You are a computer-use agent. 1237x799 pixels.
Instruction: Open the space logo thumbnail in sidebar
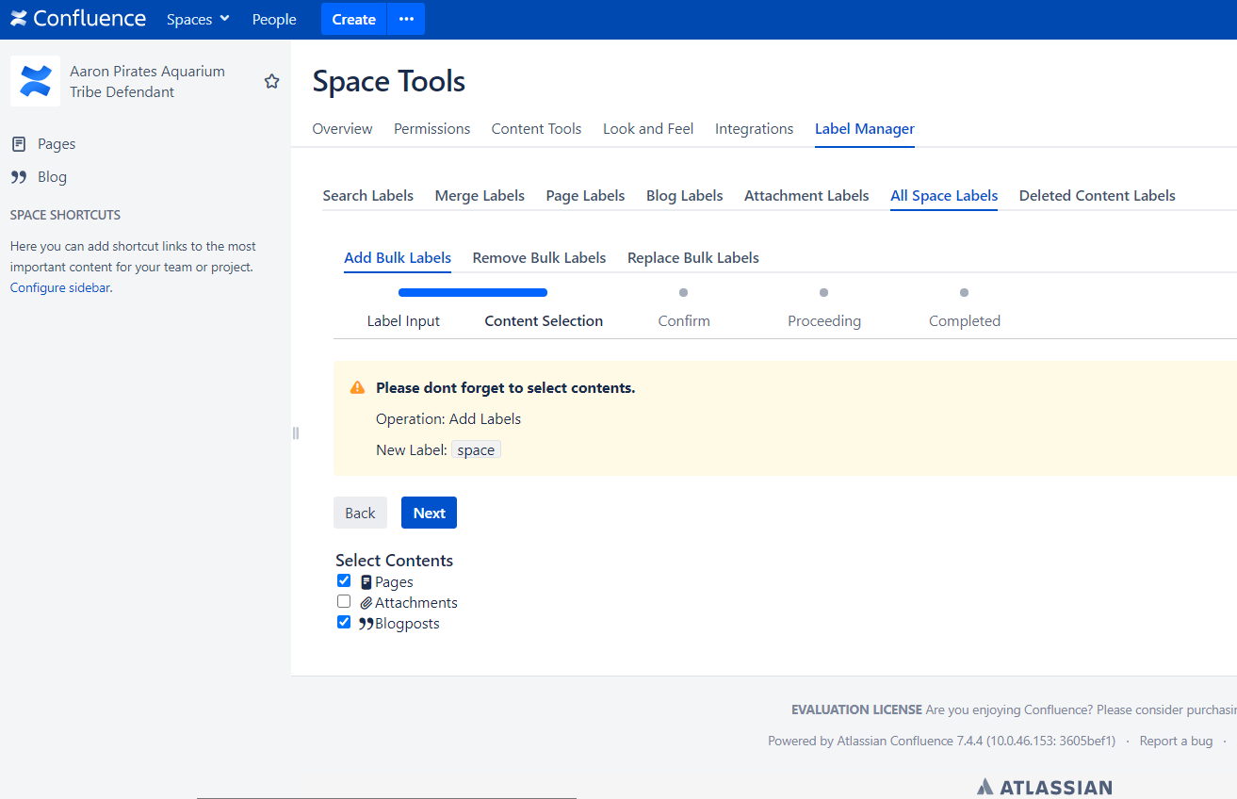pyautogui.click(x=35, y=81)
